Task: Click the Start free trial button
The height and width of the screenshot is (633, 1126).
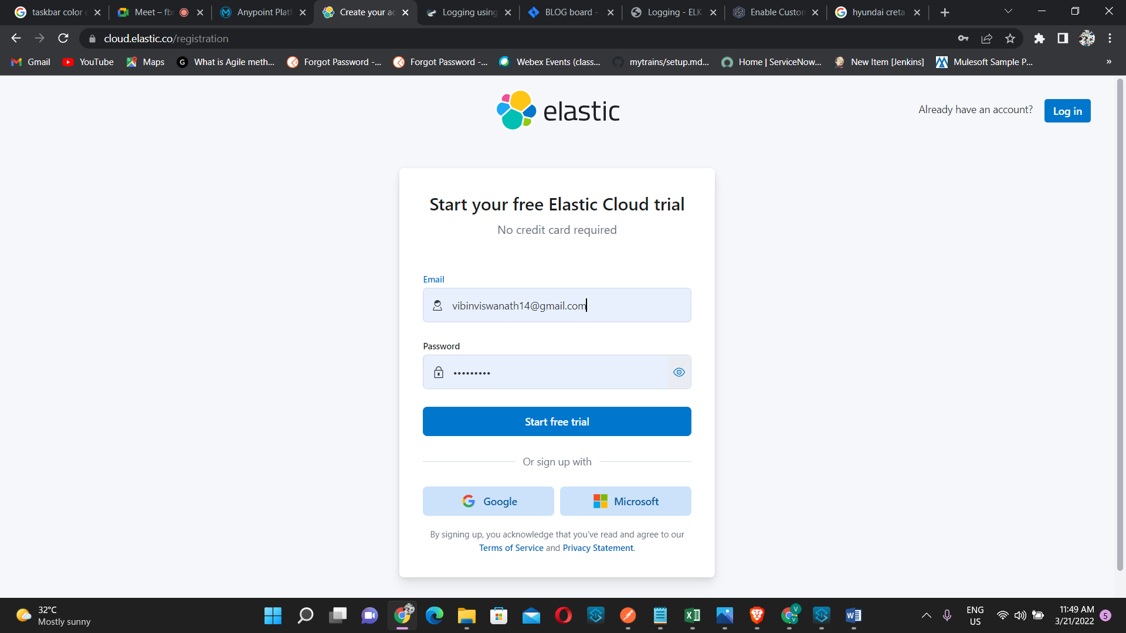Action: (x=557, y=421)
